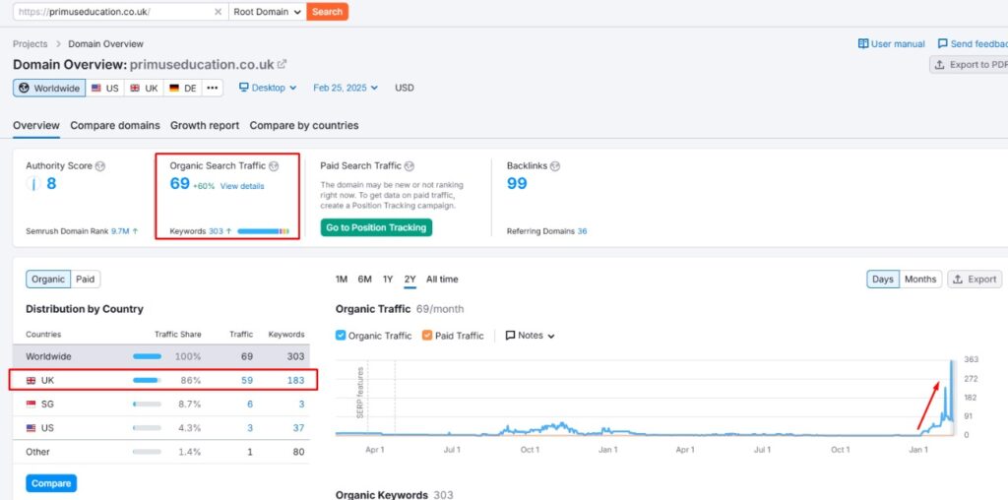Click the UK traffic share progress bar

point(148,381)
